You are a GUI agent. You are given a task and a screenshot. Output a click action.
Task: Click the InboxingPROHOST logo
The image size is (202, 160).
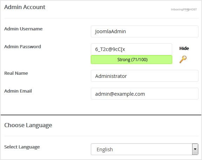tap(184, 9)
